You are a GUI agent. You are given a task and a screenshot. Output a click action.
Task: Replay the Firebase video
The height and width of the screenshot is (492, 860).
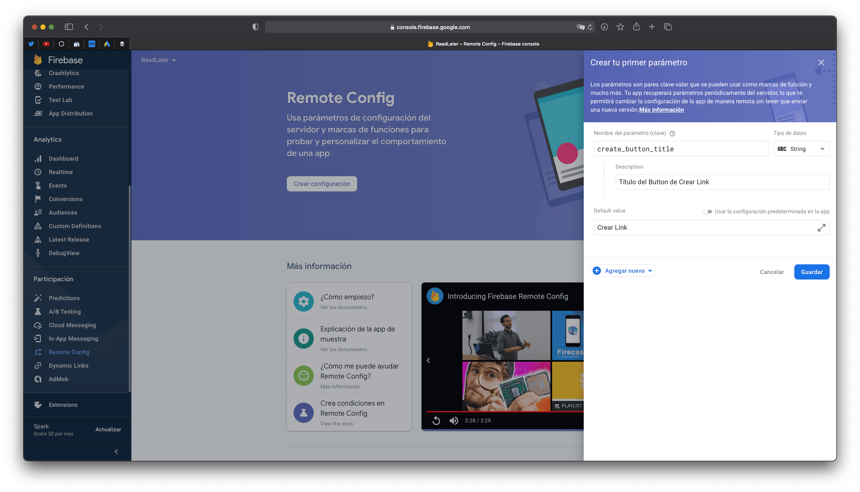coord(436,420)
